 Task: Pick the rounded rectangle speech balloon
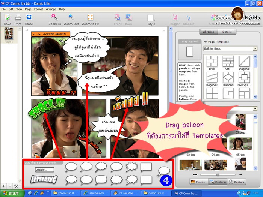pyautogui.click(x=101, y=180)
